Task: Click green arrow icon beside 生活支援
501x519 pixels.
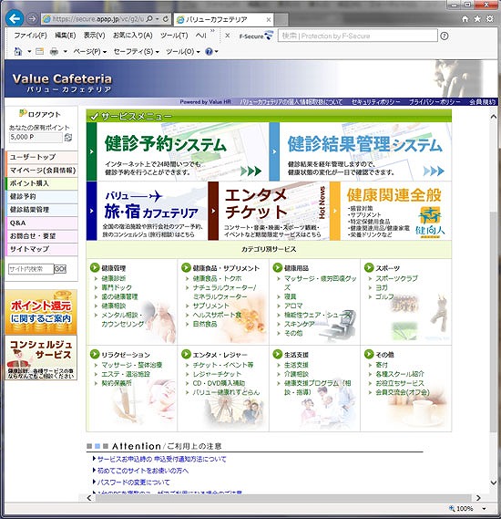Action: (278, 354)
